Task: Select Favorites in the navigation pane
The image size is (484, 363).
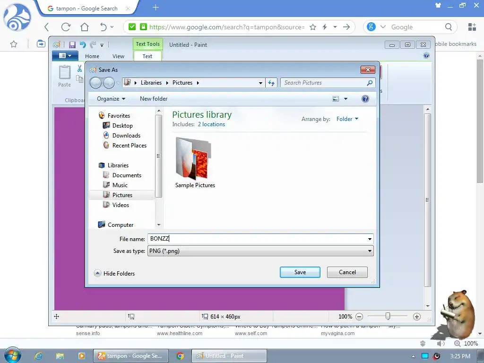Action: pos(119,116)
